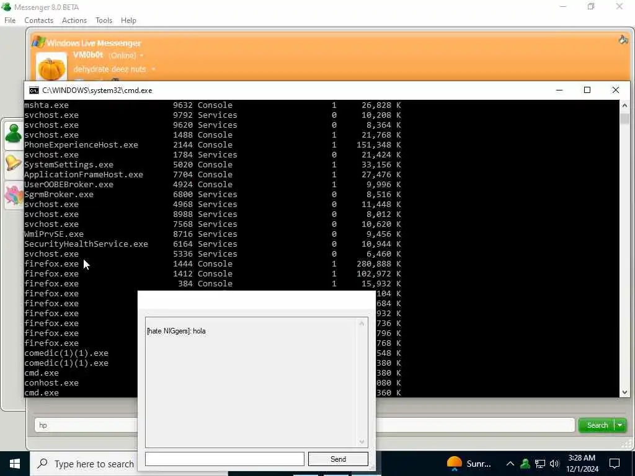Click the PhoneExperienceHost.exe row text
This screenshot has width=635, height=476.
click(81, 144)
